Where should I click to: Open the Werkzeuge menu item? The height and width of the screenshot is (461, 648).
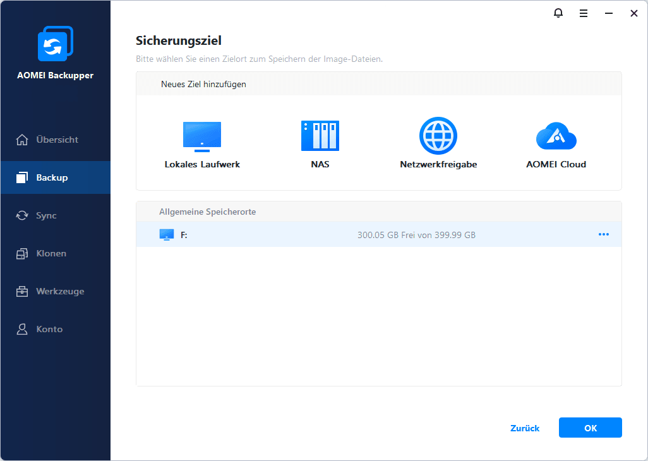[56, 292]
